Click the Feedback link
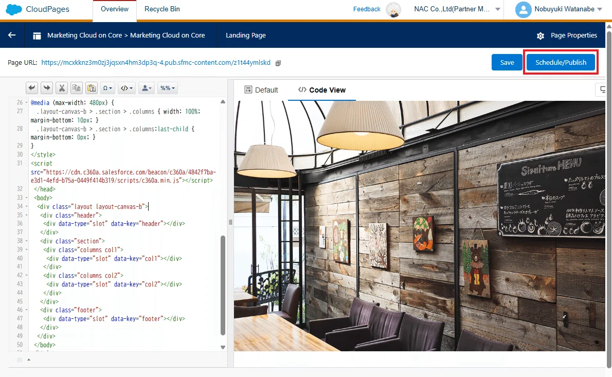612x377 pixels. [x=367, y=9]
